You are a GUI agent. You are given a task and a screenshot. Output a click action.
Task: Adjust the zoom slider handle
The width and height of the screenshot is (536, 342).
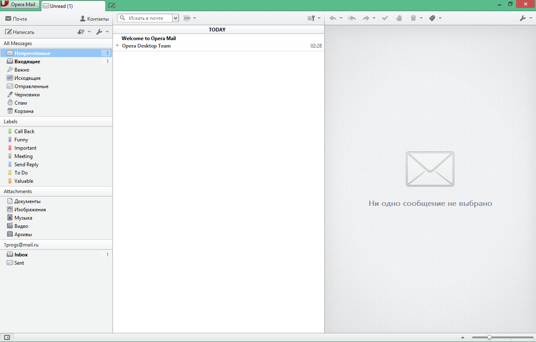click(x=489, y=337)
